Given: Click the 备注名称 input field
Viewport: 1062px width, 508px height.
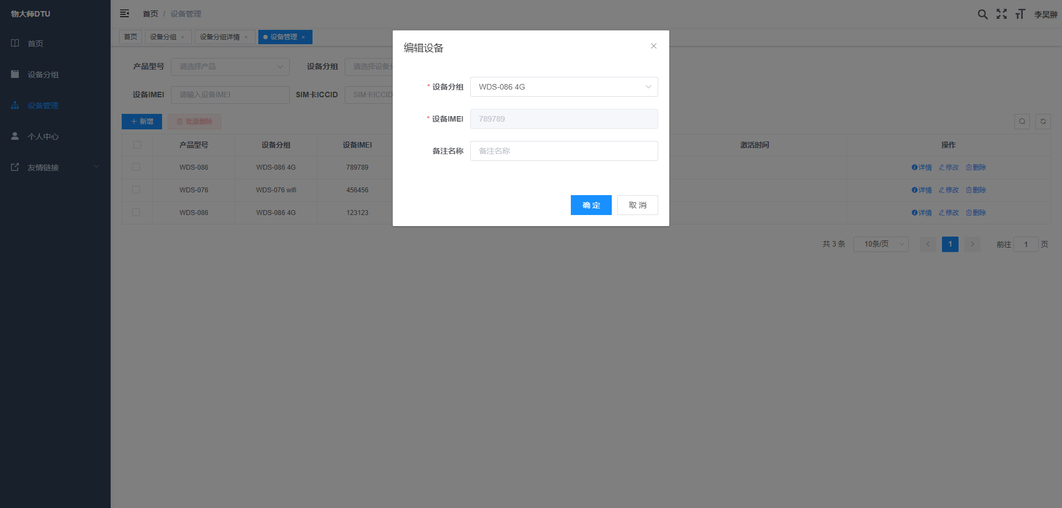Looking at the screenshot, I should 564,151.
